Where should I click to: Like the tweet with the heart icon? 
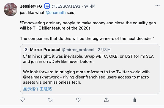78,100
